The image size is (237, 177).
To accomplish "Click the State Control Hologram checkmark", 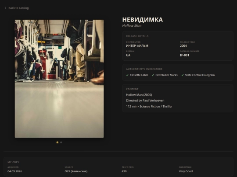I will coord(183,75).
